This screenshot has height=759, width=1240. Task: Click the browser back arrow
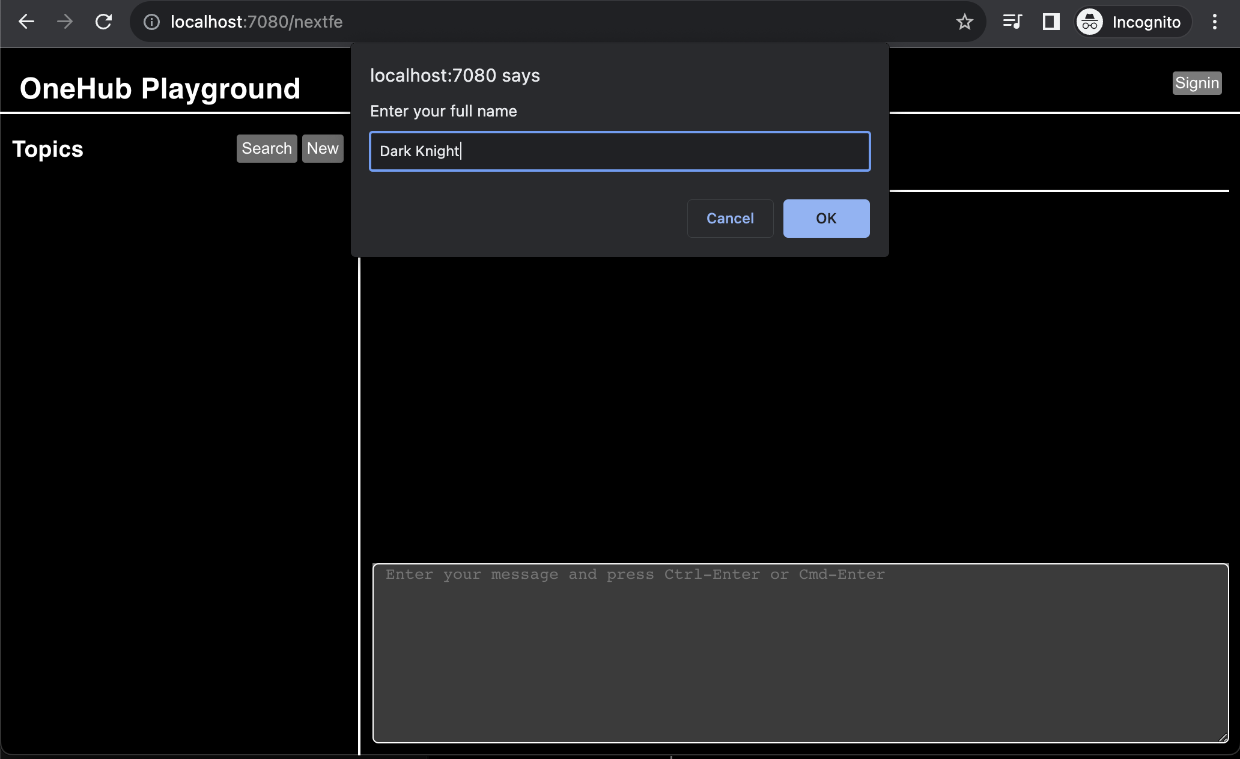tap(26, 22)
